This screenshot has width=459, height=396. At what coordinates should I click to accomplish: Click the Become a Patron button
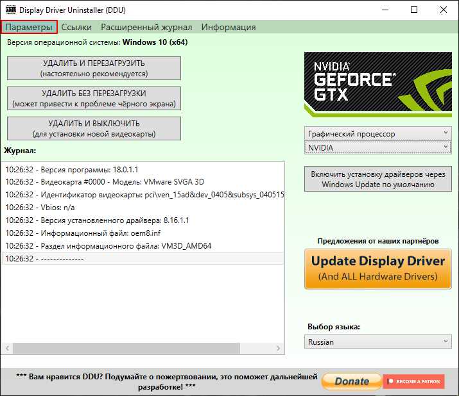click(x=414, y=381)
